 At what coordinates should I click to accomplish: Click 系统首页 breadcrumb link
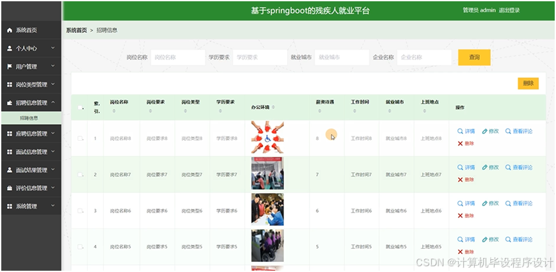point(77,31)
